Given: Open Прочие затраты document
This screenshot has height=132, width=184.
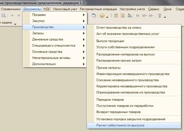Looking at the screenshot, I should coord(134,68).
